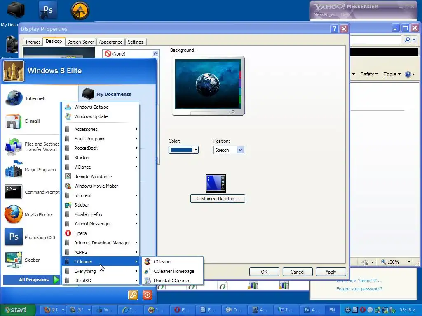Image resolution: width=422 pixels, height=316 pixels.
Task: Open Yahoo! Messenger programs folder
Action: [x=101, y=224]
